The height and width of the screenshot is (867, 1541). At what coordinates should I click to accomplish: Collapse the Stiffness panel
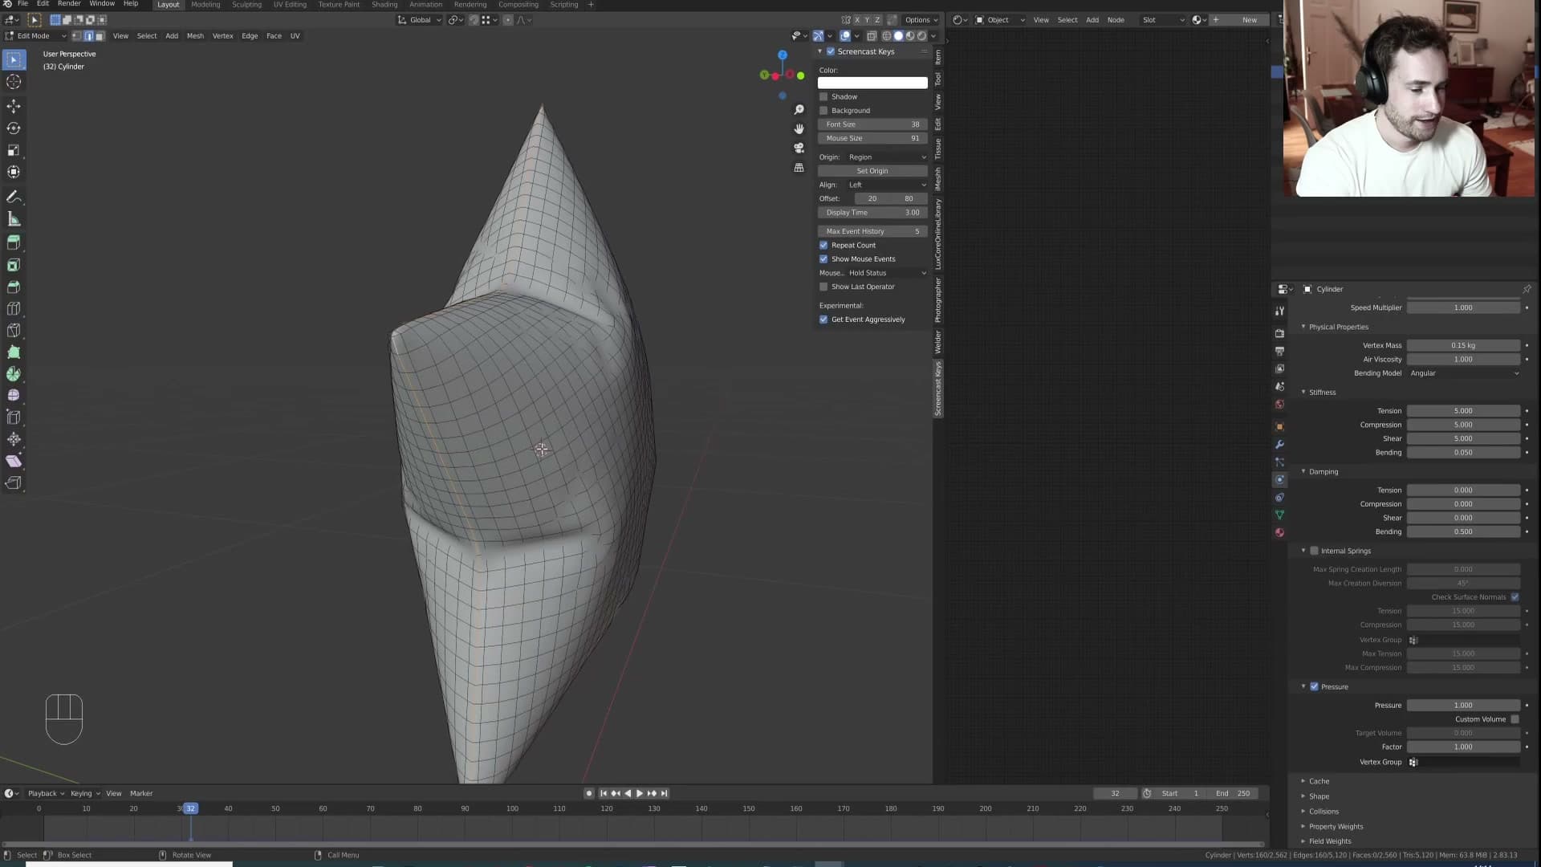1322,393
